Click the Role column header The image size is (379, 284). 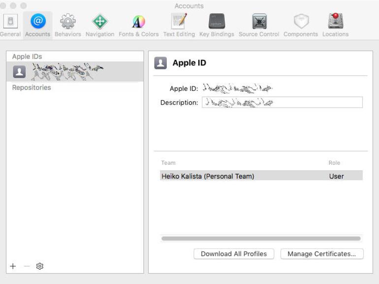tap(334, 163)
